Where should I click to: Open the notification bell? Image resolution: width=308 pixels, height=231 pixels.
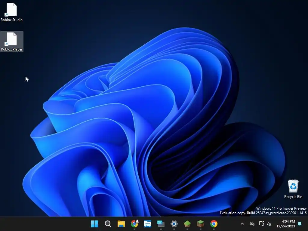pyautogui.click(x=300, y=224)
